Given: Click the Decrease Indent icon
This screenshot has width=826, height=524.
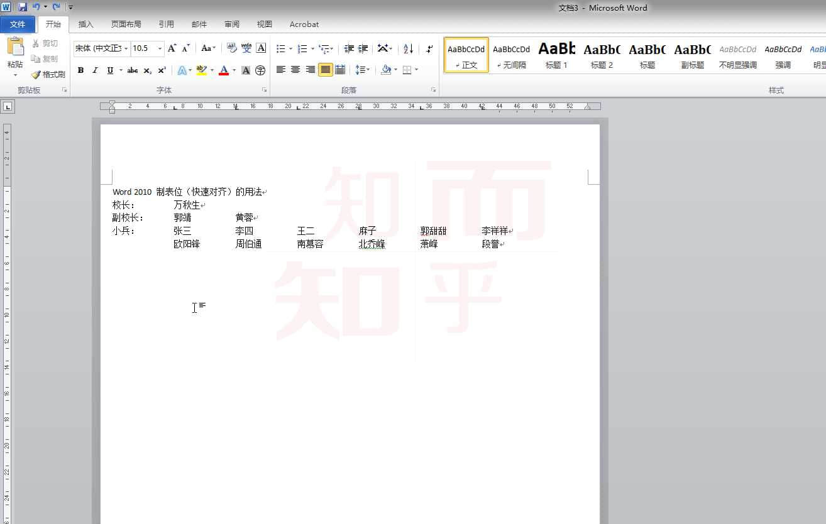Looking at the screenshot, I should tap(349, 48).
